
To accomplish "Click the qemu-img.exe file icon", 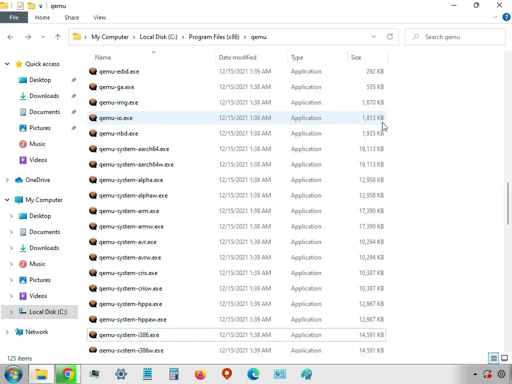I will click(93, 102).
